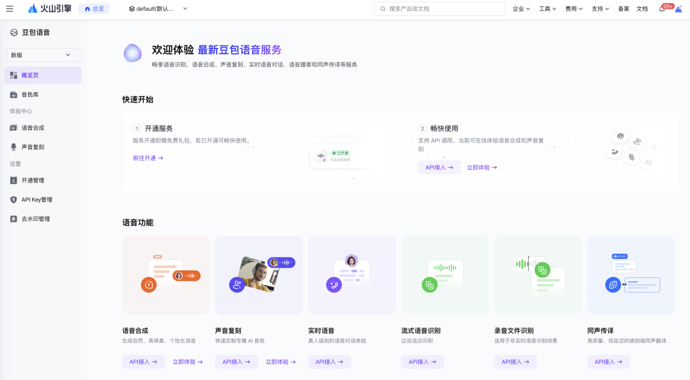Expand the default project selector
Image resolution: width=690 pixels, height=380 pixels.
coord(158,9)
